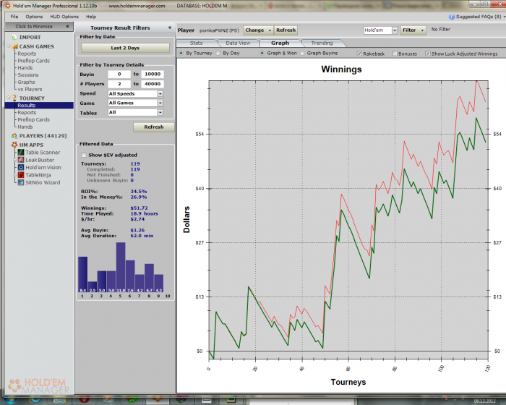
Task: Collapse the TOURNEY tree node
Action: click(x=9, y=98)
